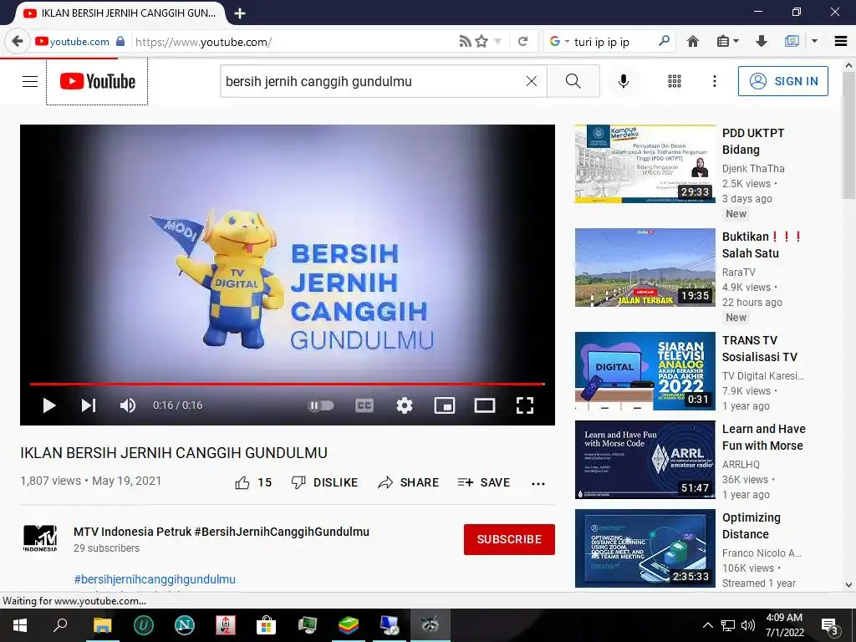Open the RSS feed icon in address bar
This screenshot has height=642, width=856.
click(465, 42)
